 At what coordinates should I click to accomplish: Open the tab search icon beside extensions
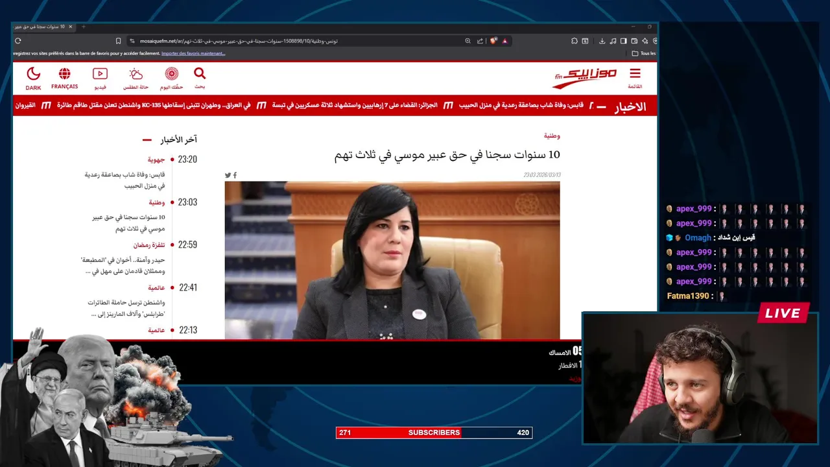click(x=585, y=41)
